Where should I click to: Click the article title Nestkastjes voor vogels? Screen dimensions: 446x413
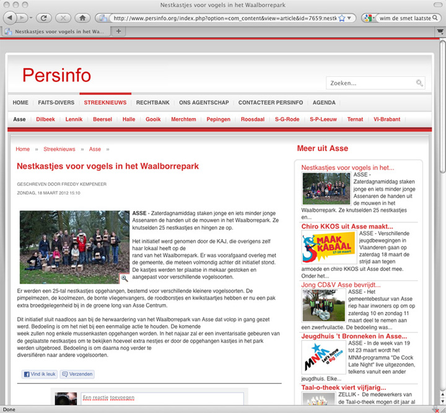pos(108,167)
